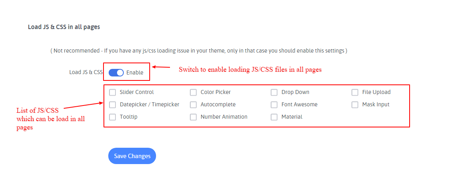Select the Number Animation checkbox
Screen dimensions: 455x180
(193, 117)
